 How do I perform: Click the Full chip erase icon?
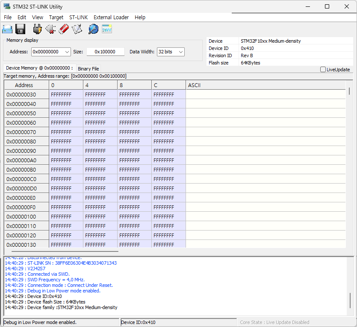(64, 29)
